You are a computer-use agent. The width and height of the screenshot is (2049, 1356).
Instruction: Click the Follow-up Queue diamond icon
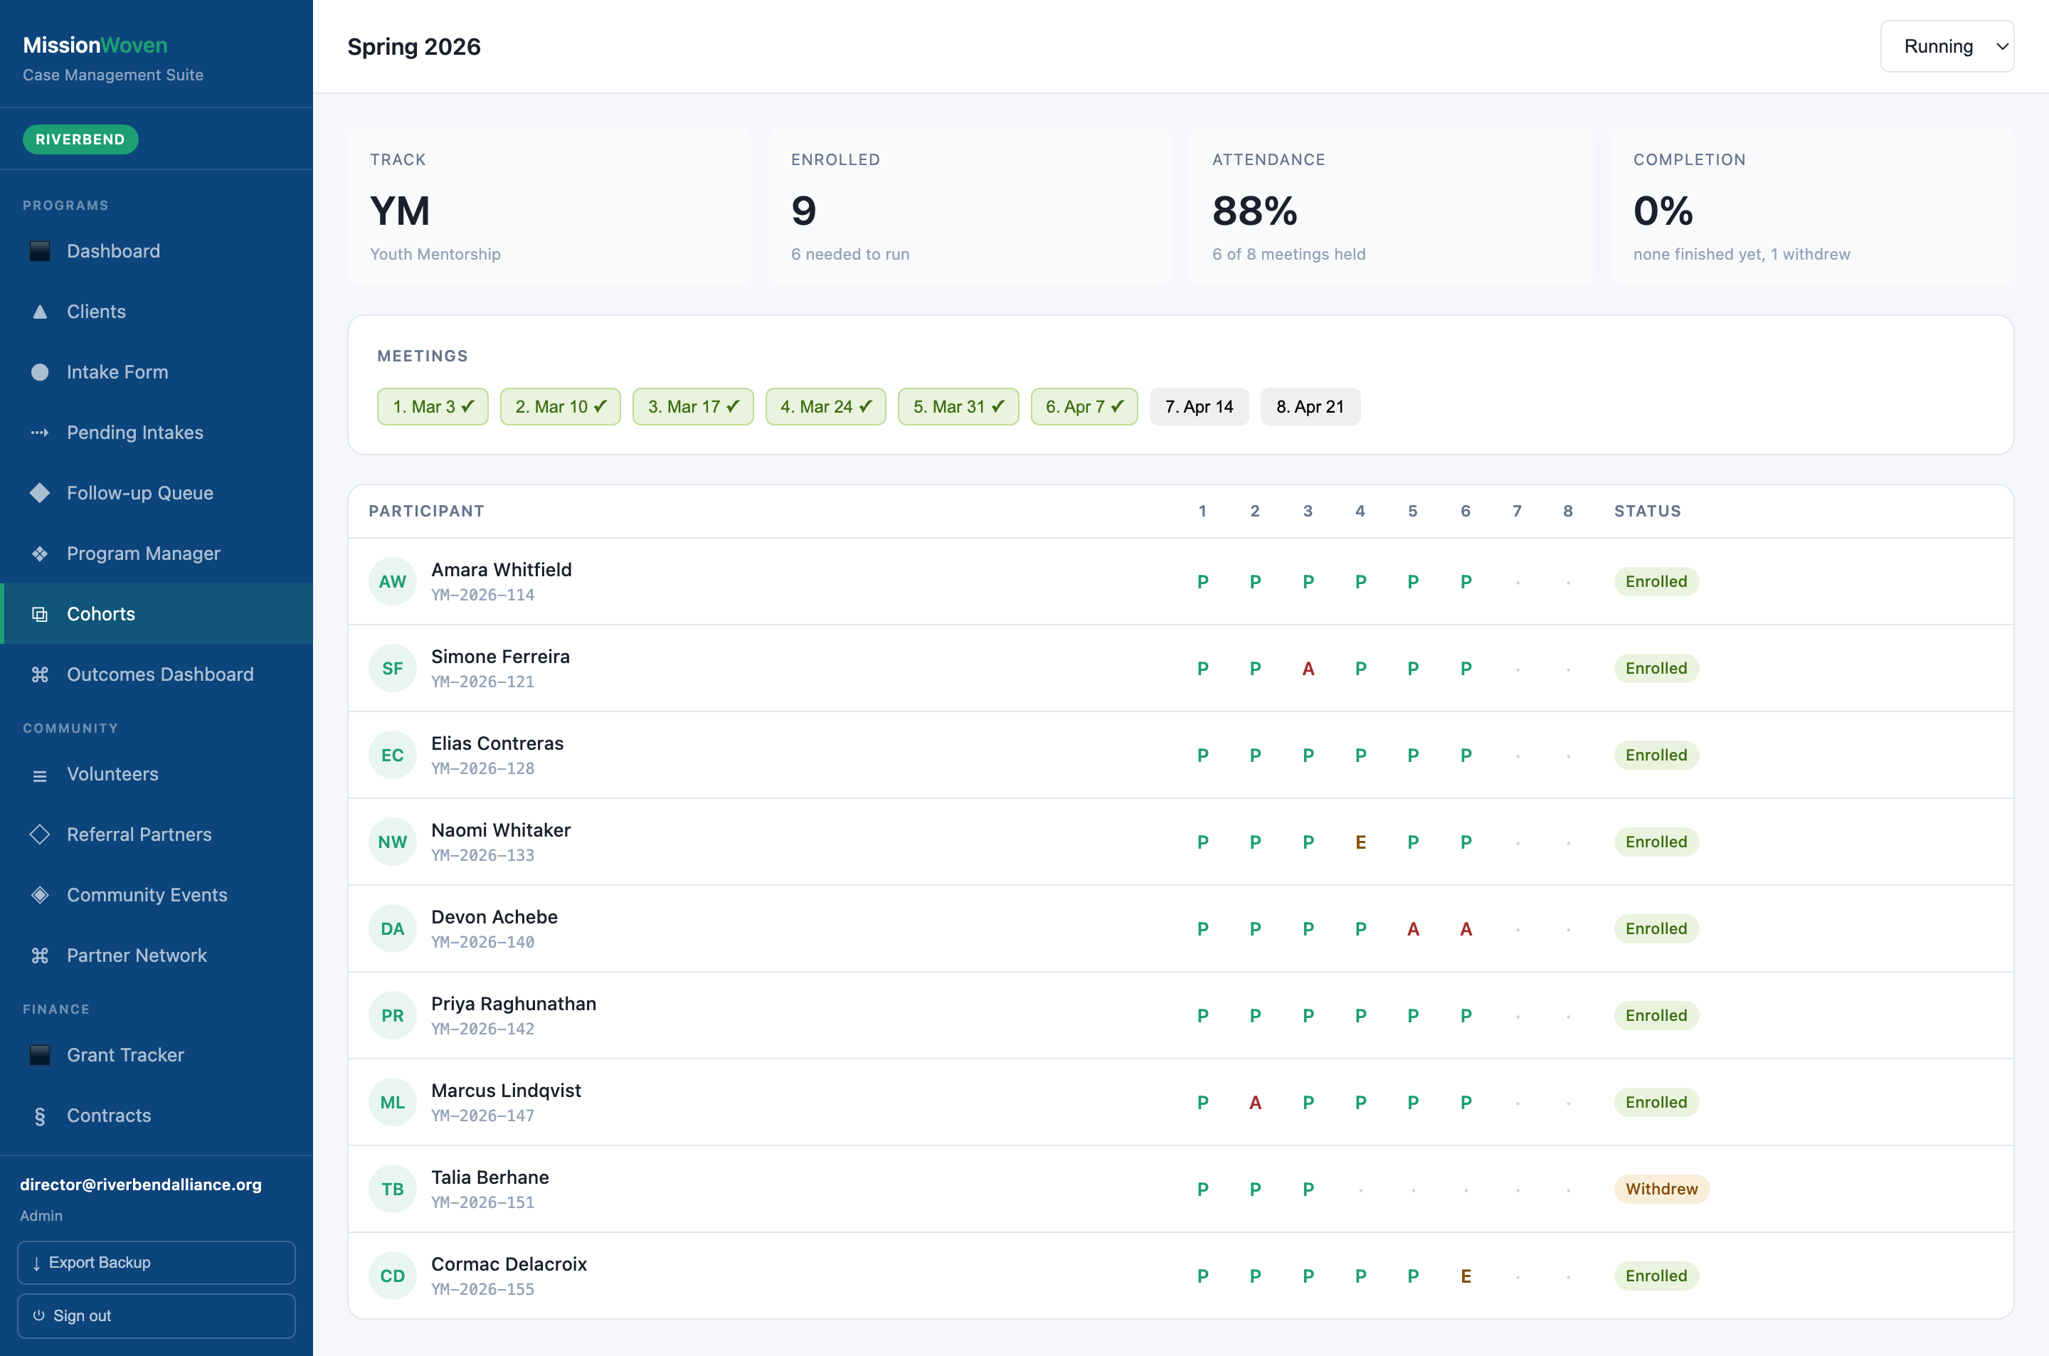click(x=40, y=493)
